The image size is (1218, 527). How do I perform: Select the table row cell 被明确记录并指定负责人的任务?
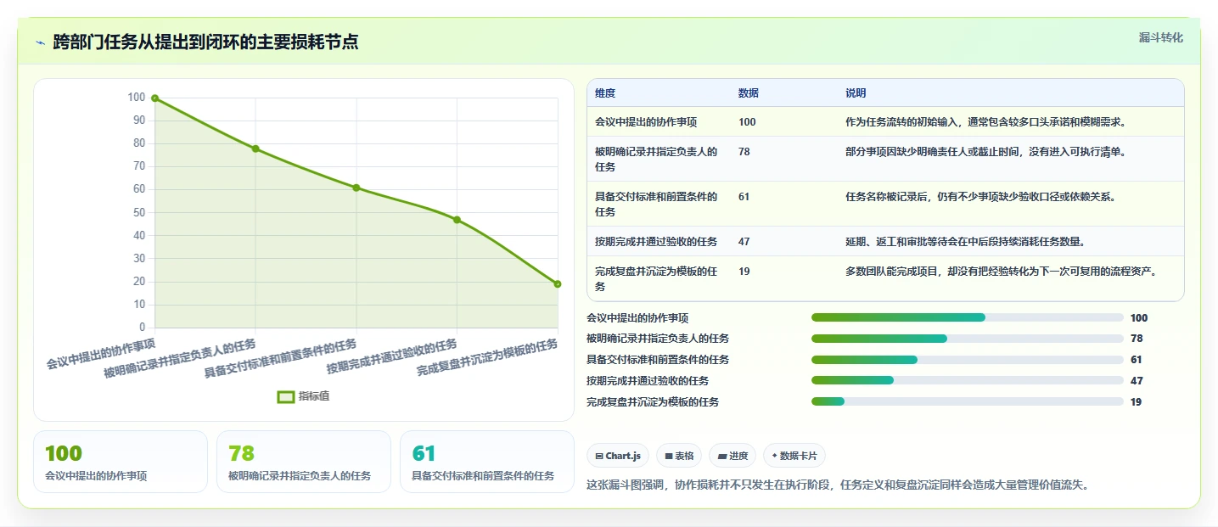pos(657,160)
